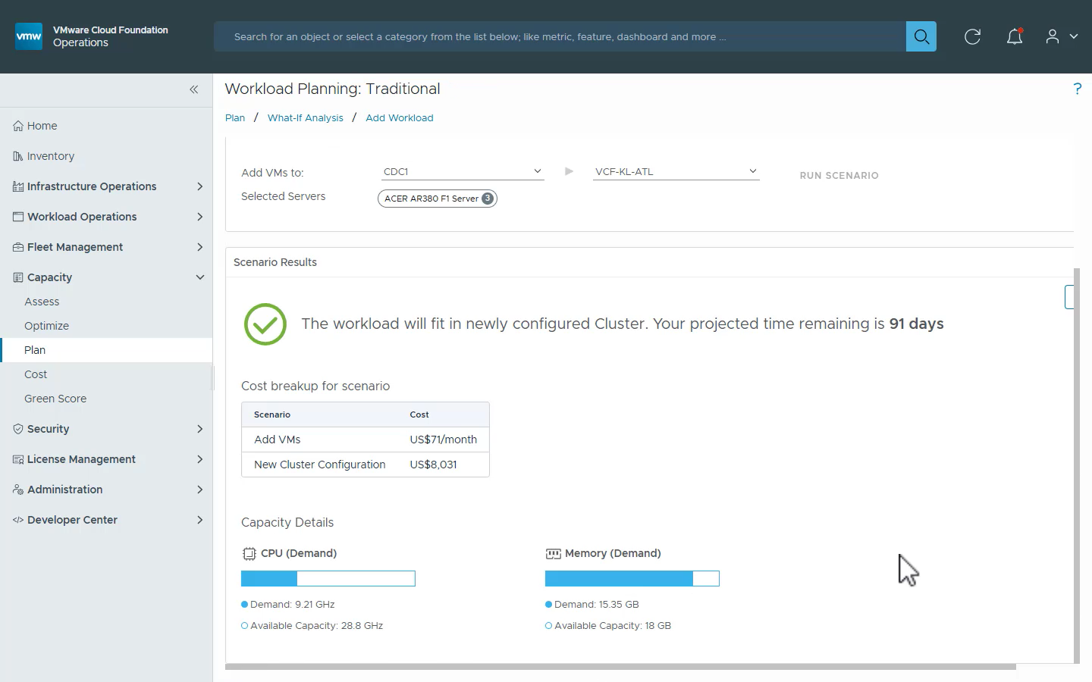This screenshot has width=1092, height=682.
Task: Click the horizontal scrollbar at bottom
Action: pyautogui.click(x=620, y=667)
